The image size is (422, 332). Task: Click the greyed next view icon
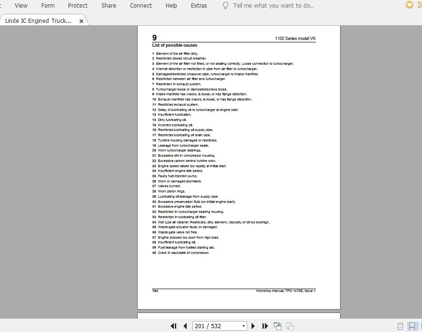pos(290,326)
